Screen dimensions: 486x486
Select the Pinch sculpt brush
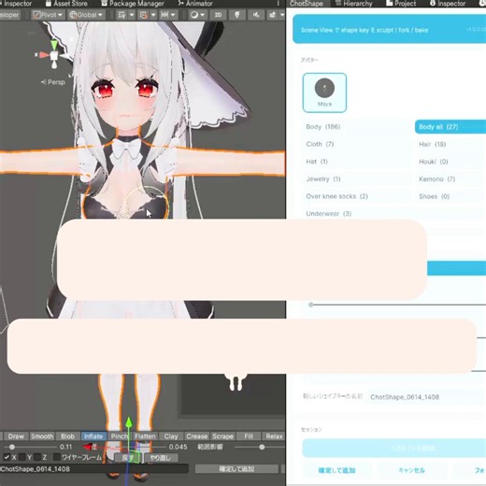120,436
